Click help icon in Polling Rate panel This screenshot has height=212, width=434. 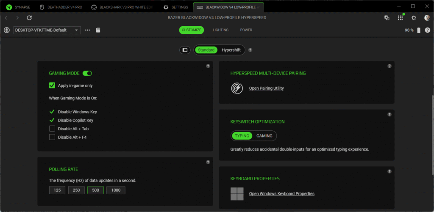208,162
